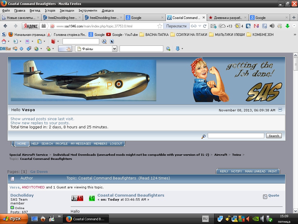Image resolution: width=298 pixels, height=224 pixels.
Task: Click the Go Down link
Action: (39, 171)
